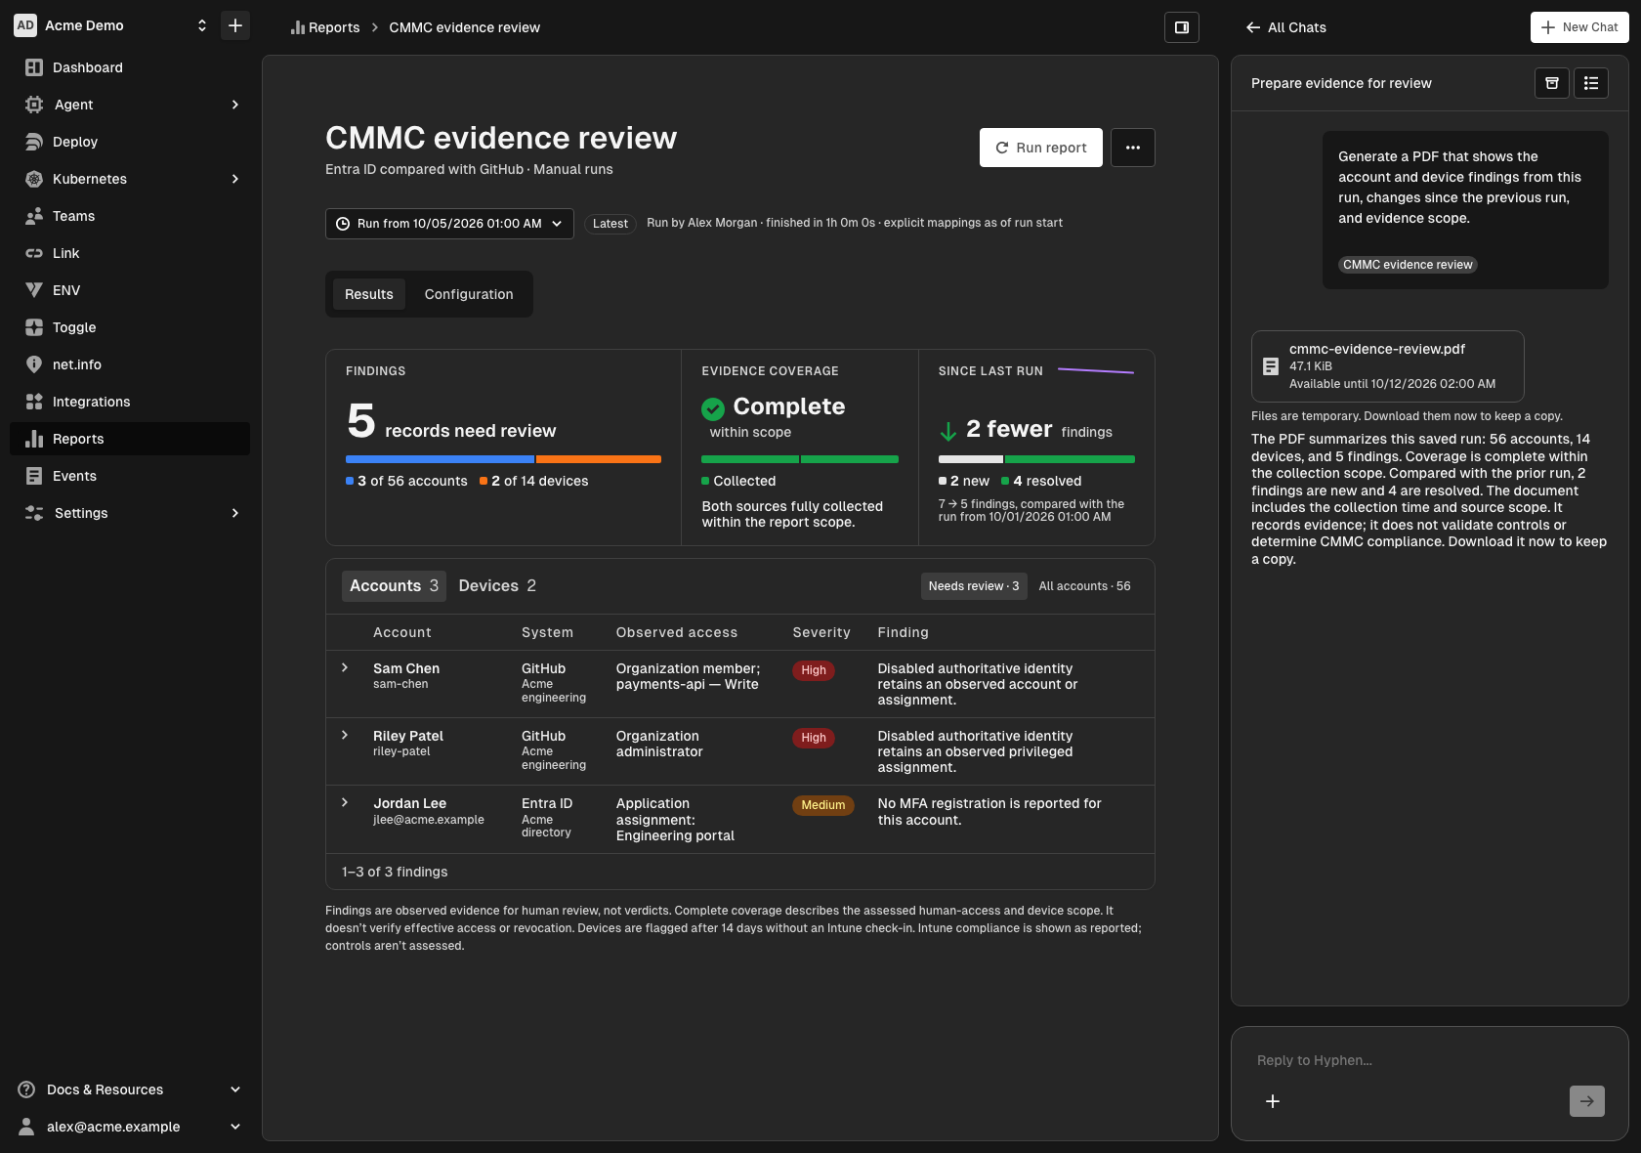Image resolution: width=1641 pixels, height=1153 pixels.
Task: Expand the Settings submenu chevron
Action: [235, 513]
